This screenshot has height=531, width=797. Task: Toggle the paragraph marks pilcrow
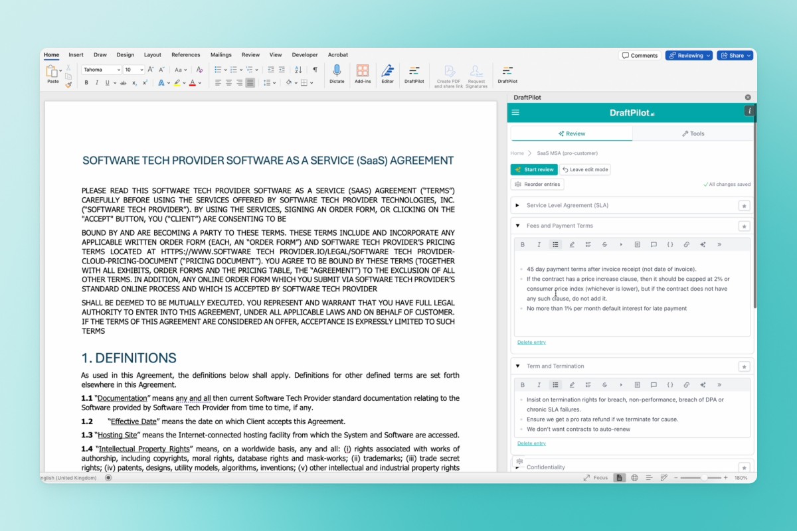[315, 70]
